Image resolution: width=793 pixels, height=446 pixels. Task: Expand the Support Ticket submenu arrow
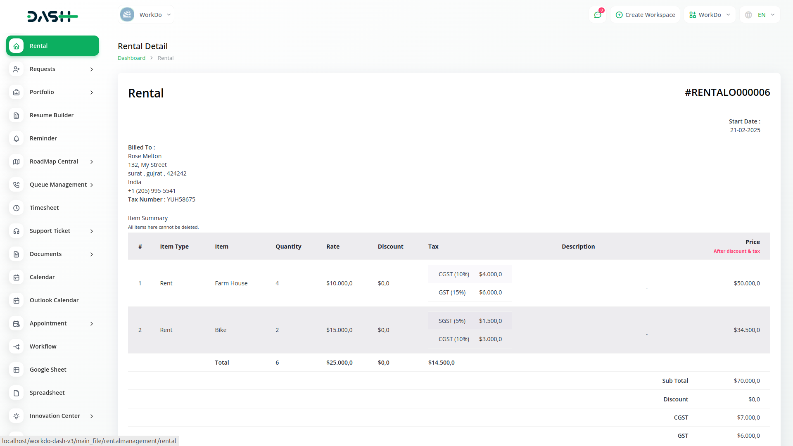[92, 231]
